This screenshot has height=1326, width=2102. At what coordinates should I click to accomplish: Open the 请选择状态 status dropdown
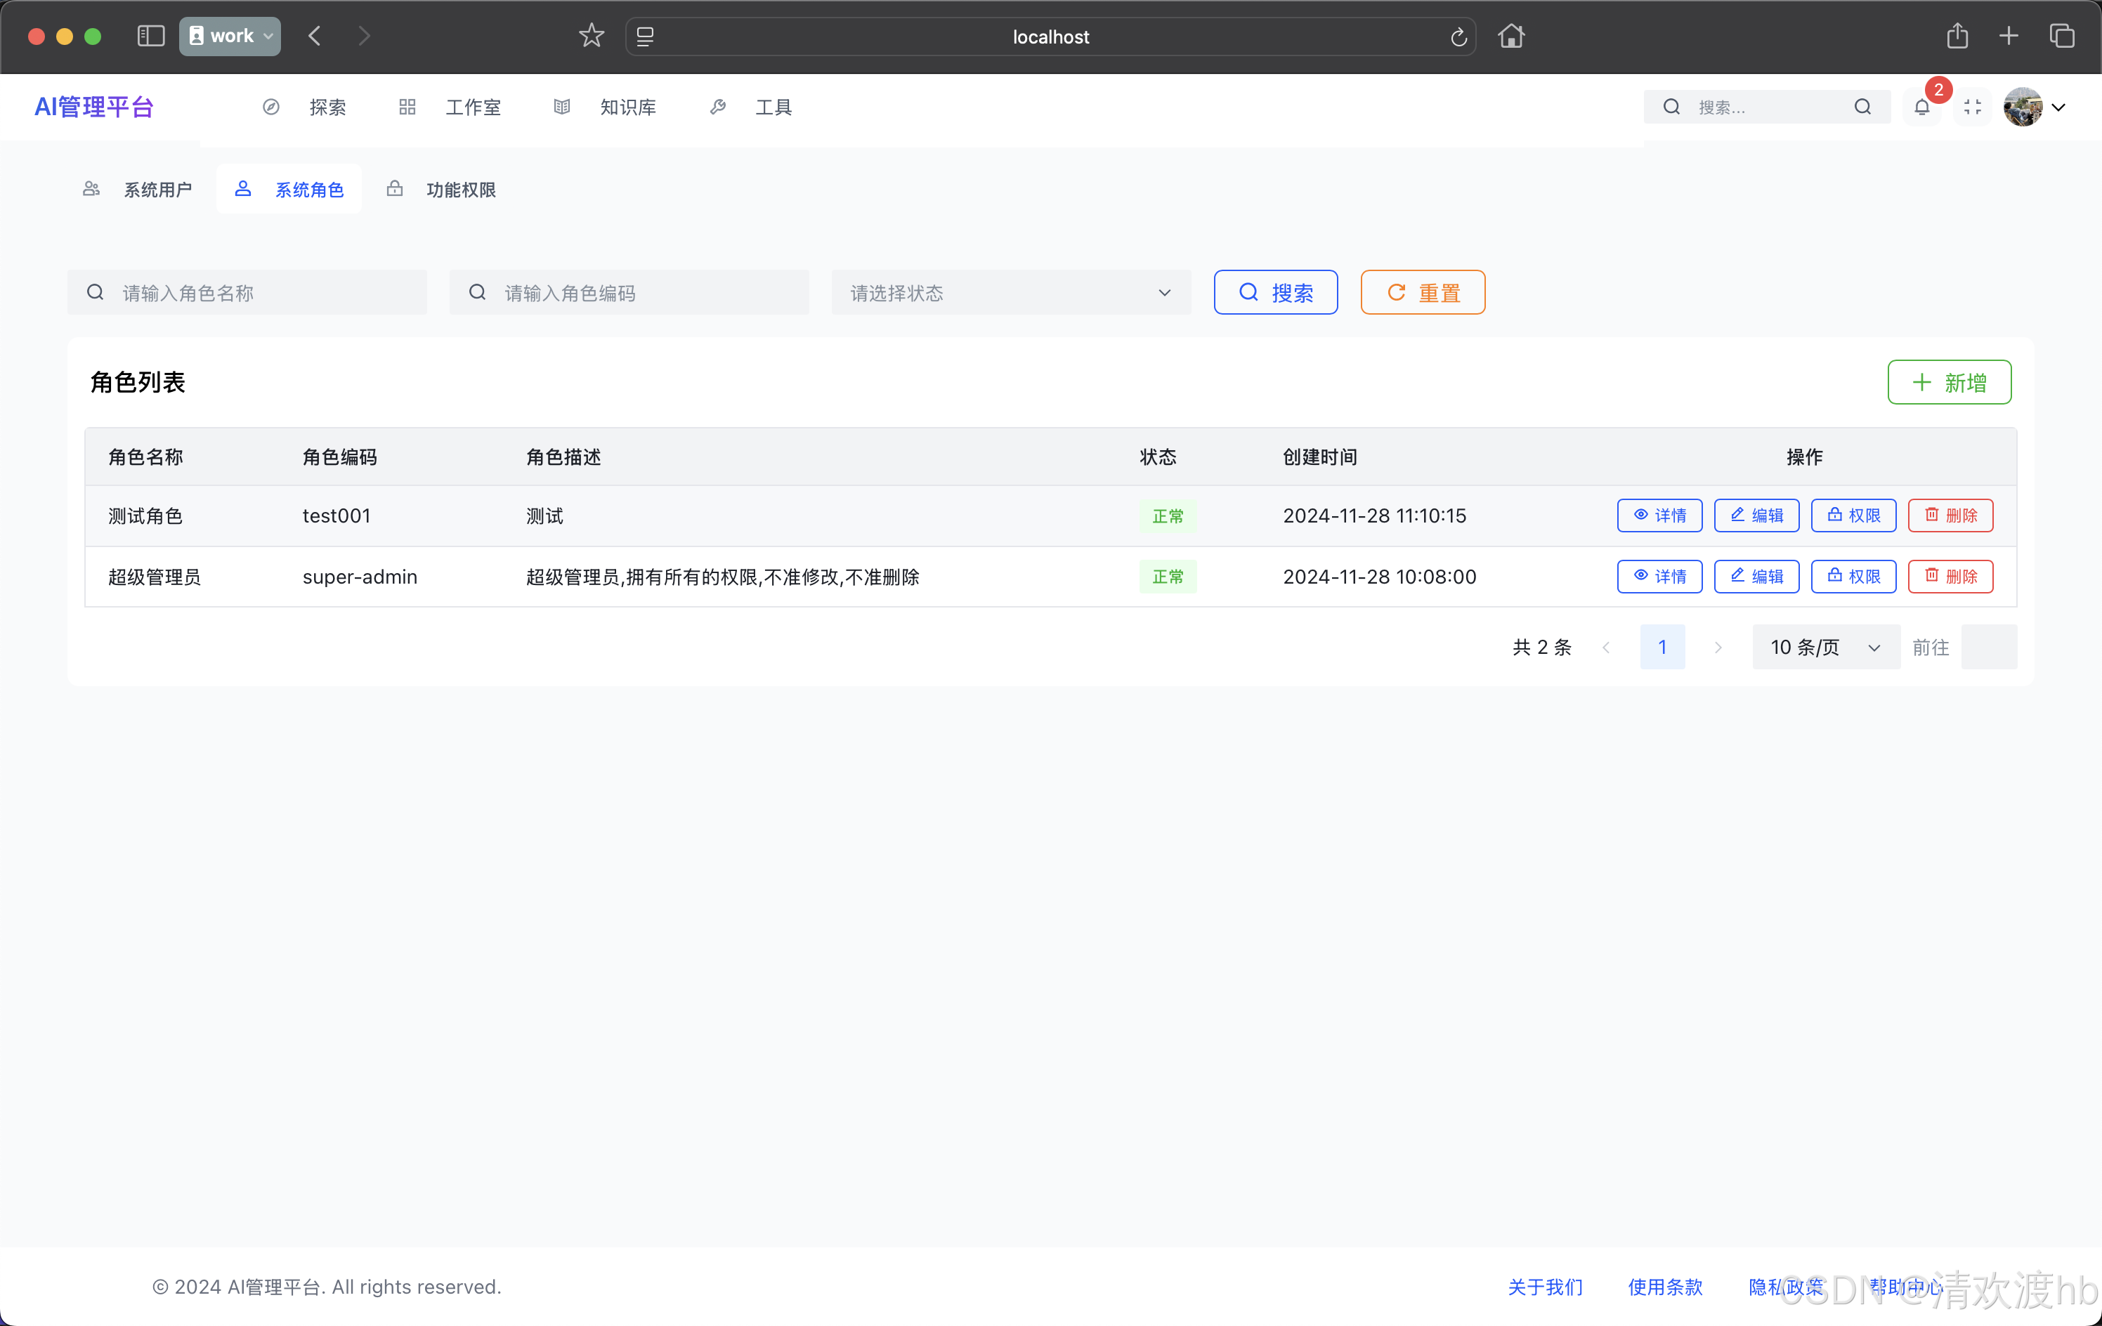(1010, 292)
